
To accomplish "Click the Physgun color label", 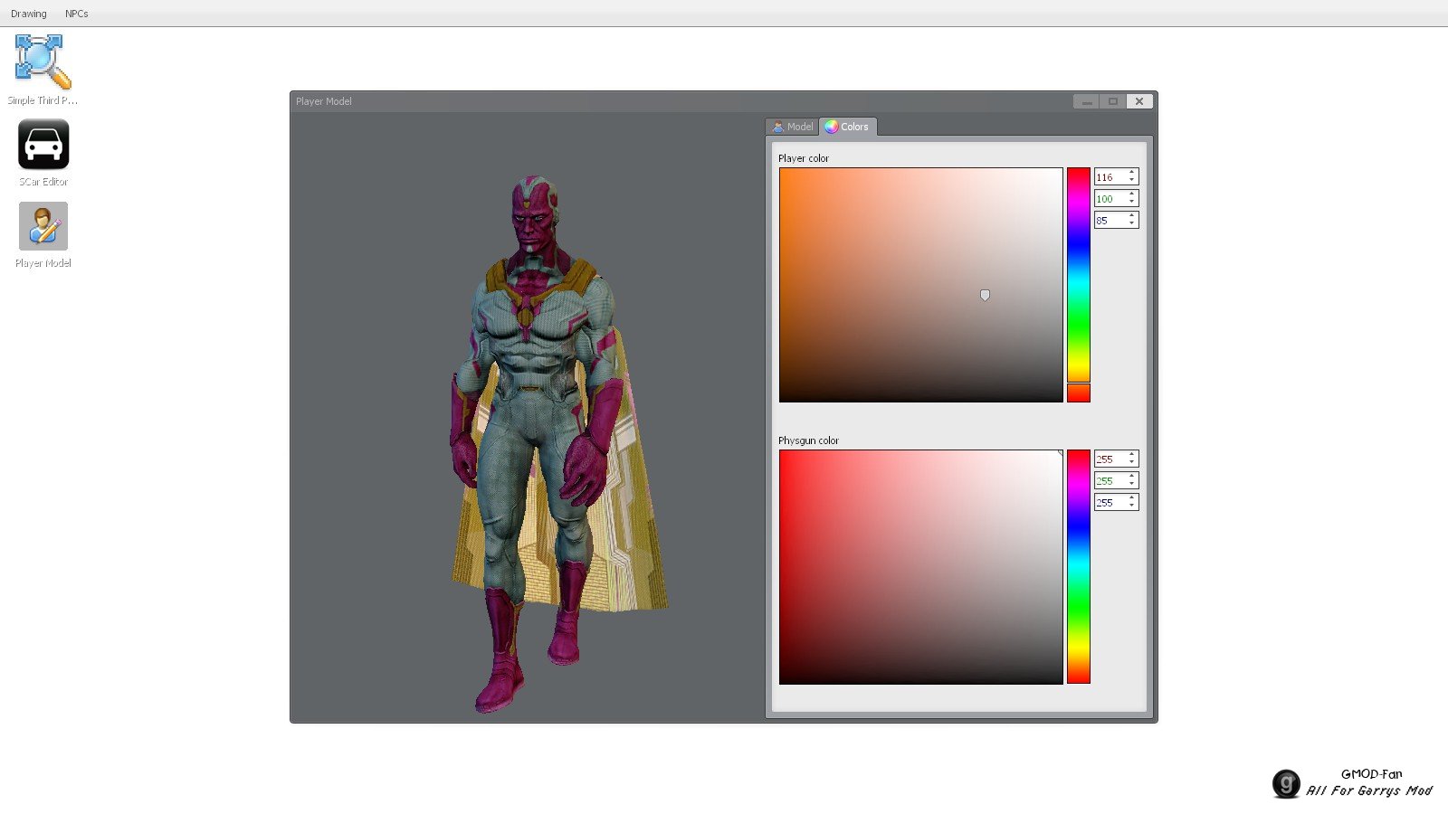I will pos(808,440).
